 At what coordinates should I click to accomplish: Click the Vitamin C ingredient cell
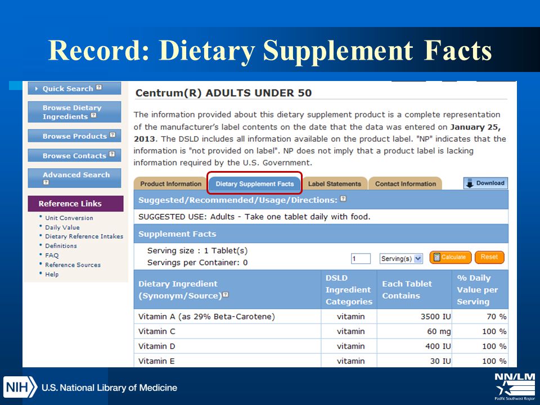click(227, 331)
